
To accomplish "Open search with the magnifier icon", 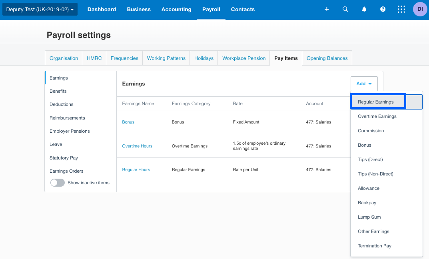I will tap(345, 9).
